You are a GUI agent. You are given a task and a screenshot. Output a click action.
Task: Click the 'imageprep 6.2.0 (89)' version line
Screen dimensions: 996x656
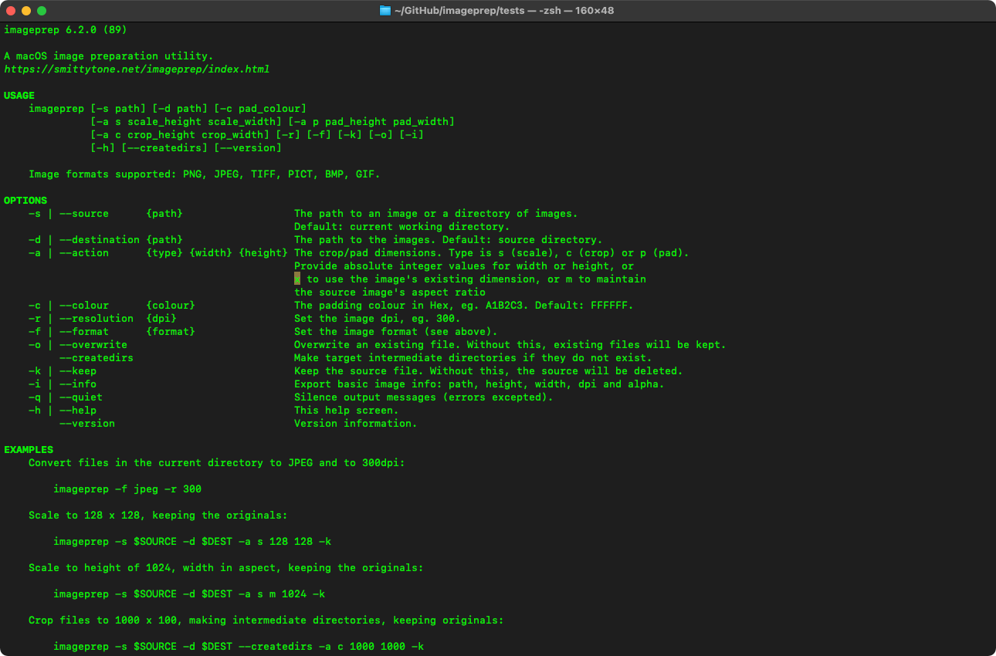coord(66,30)
